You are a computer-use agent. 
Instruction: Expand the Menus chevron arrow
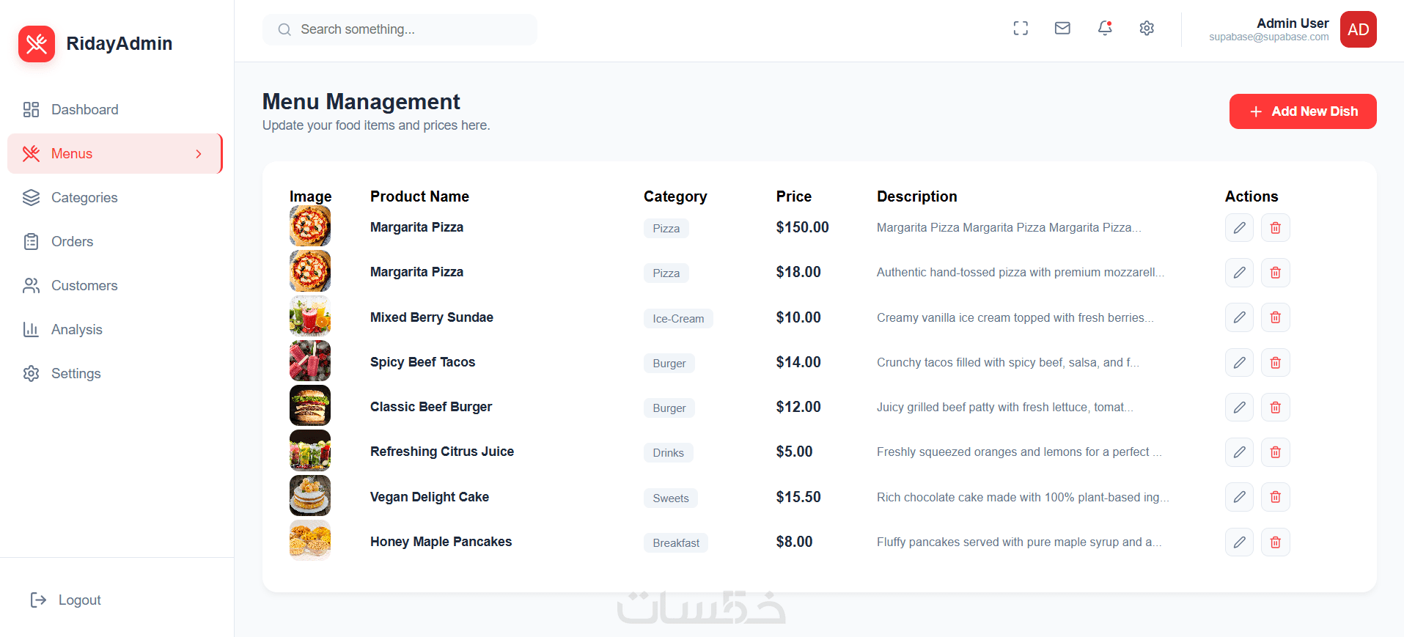coord(199,154)
